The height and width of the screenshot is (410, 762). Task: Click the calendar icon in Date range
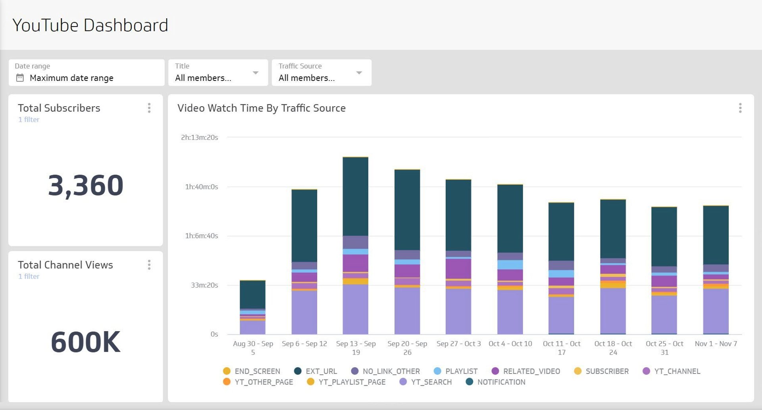pos(20,78)
